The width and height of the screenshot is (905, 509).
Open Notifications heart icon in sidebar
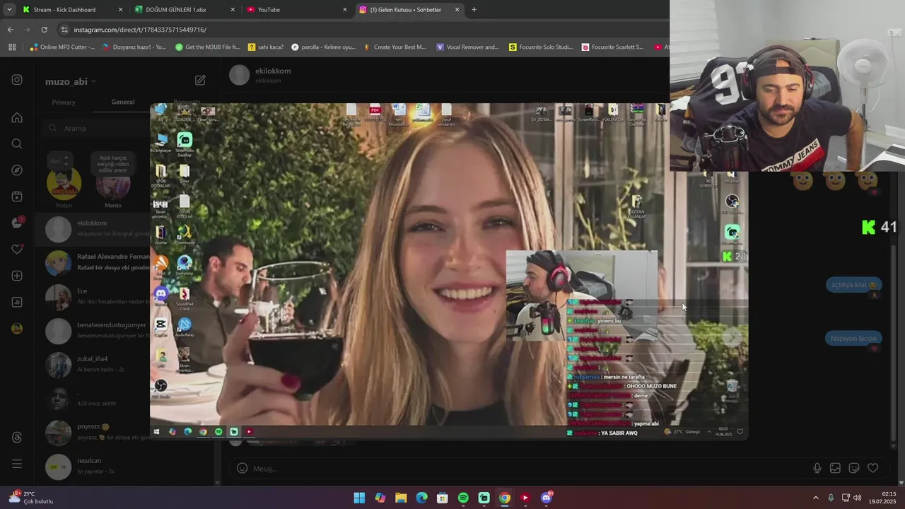pyautogui.click(x=17, y=250)
